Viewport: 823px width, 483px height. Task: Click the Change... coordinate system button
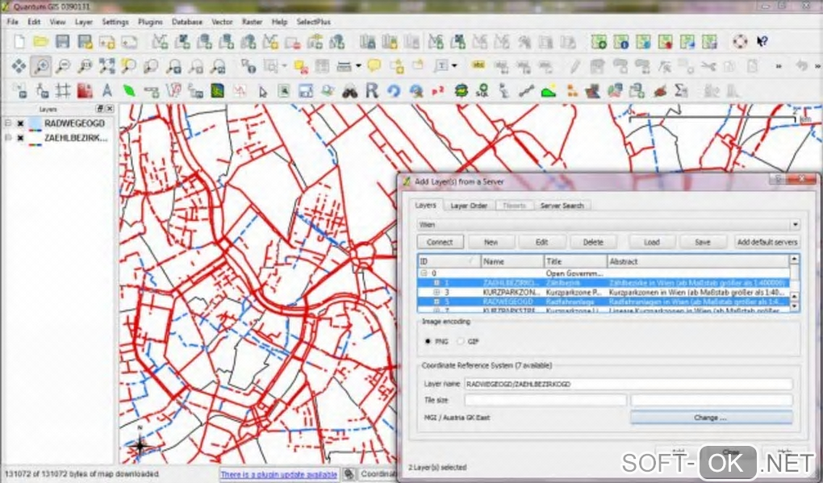(710, 418)
